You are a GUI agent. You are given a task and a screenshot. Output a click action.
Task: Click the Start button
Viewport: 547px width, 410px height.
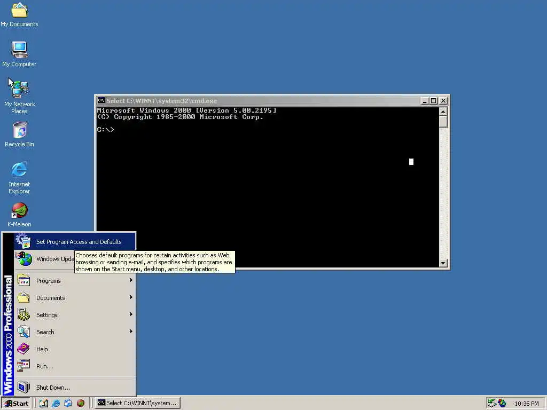tap(17, 404)
